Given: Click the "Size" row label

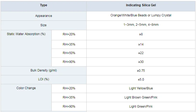Looking at the screenshot, I should 44,25.
